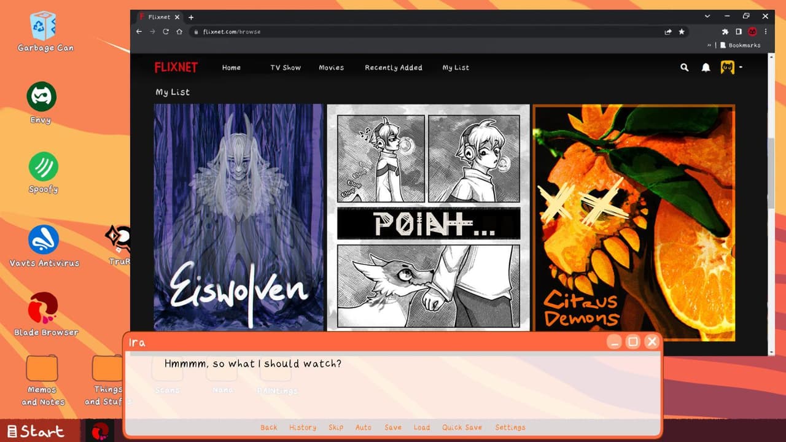Open the Flixnet notifications bell
The width and height of the screenshot is (786, 442).
click(x=706, y=68)
